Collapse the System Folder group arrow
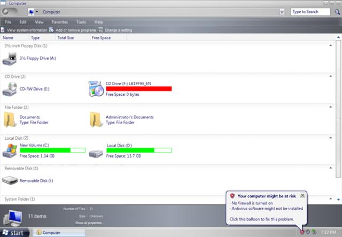Screen dimensions: 342x237 (x=331, y=198)
